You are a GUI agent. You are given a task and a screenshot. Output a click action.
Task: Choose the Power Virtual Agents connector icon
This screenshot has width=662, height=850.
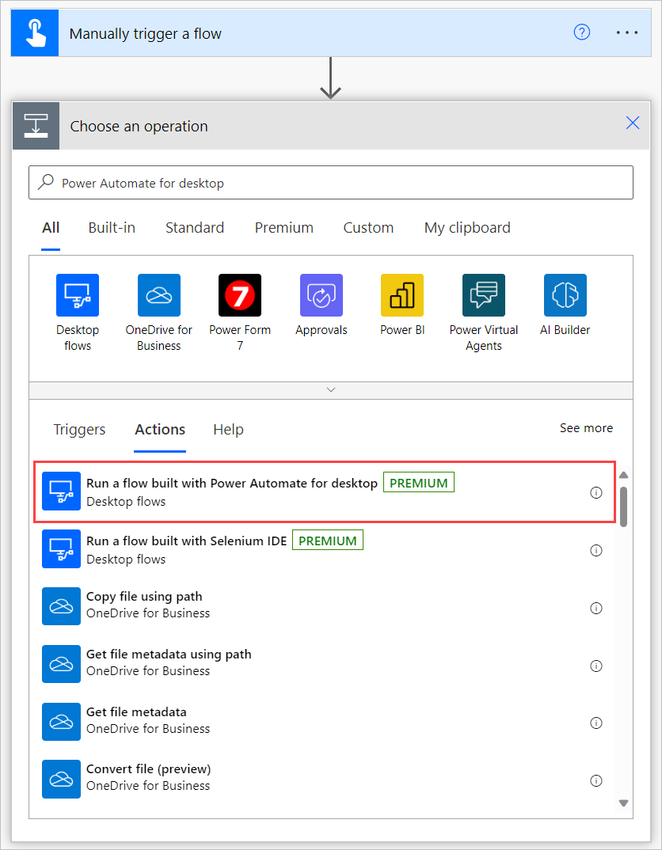click(484, 295)
